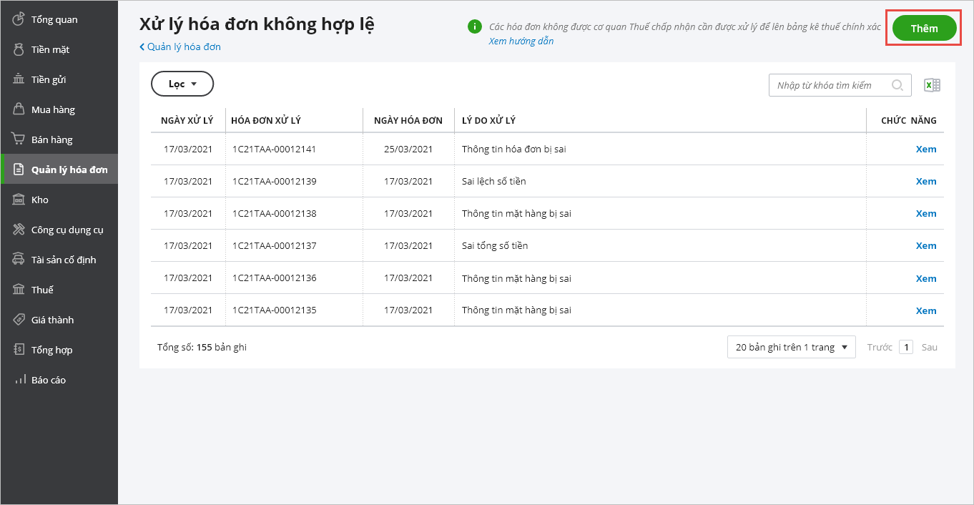Open Thuế menu item

click(x=42, y=290)
